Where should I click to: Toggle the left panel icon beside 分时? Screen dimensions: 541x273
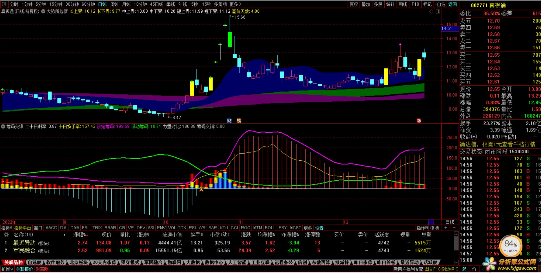[x=4, y=4]
